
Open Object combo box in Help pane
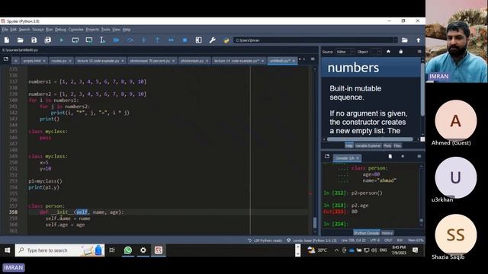(x=376, y=52)
